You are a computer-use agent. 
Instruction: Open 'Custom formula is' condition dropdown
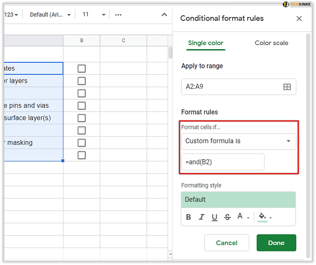pos(239,141)
